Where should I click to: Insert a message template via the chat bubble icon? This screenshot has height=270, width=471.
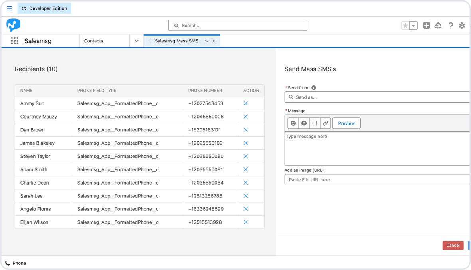[x=303, y=123]
